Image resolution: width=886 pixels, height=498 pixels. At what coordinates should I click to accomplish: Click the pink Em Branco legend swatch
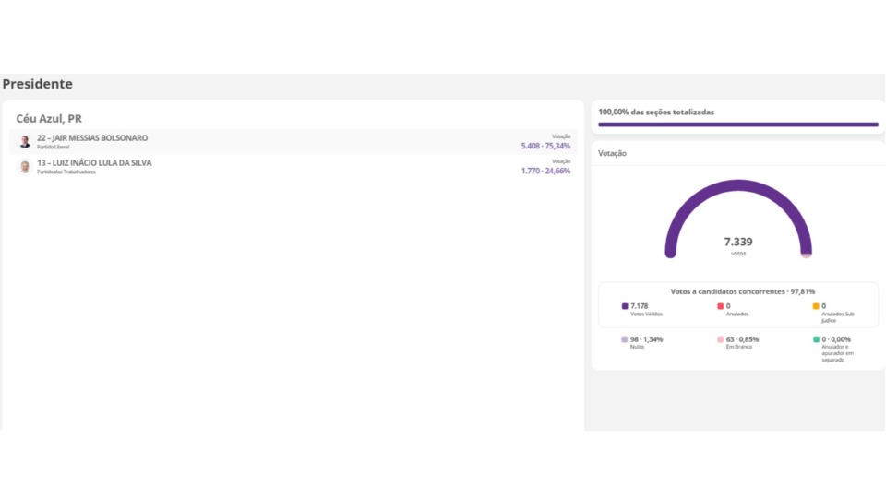(721, 339)
